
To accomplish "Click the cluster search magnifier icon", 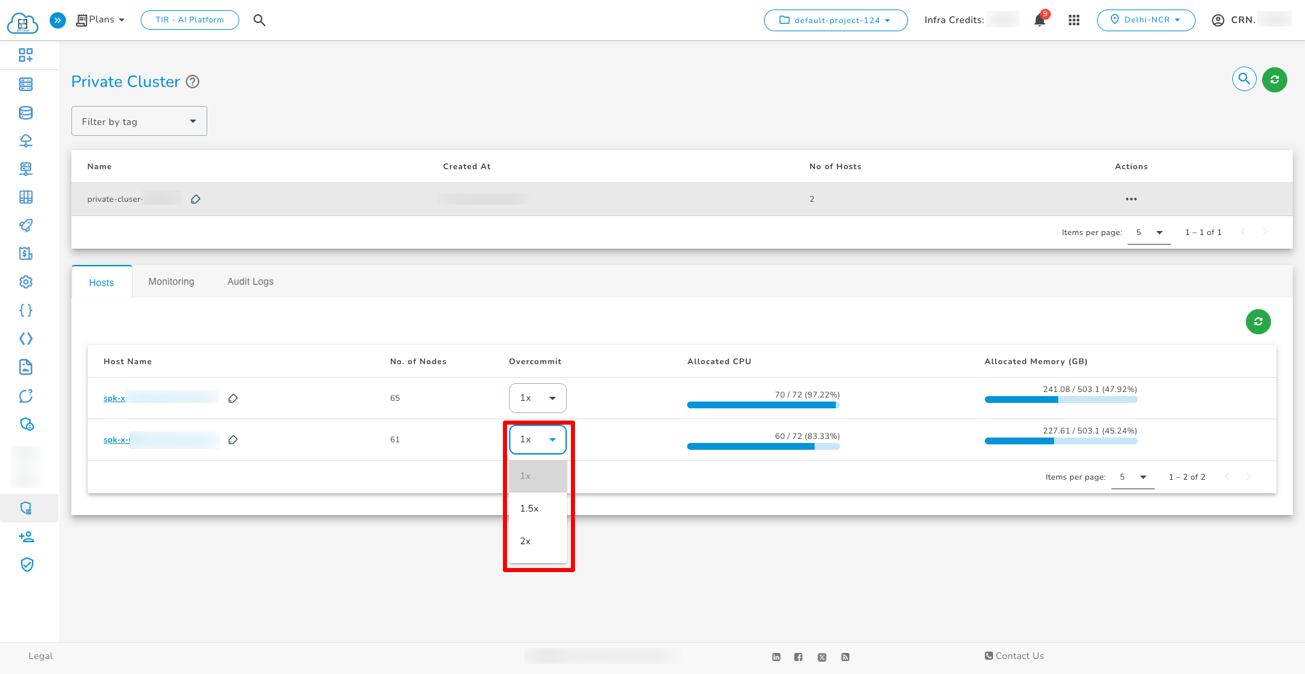I will click(x=1244, y=79).
